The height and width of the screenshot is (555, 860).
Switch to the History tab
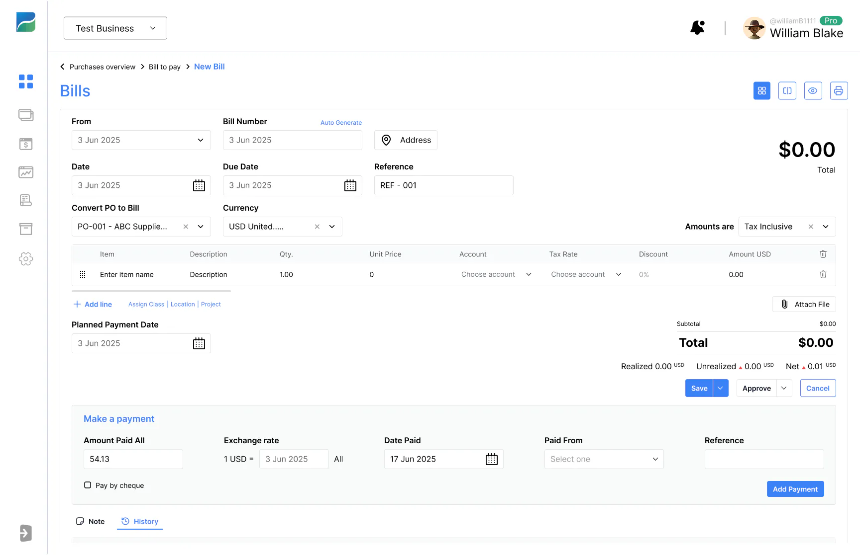(x=140, y=521)
